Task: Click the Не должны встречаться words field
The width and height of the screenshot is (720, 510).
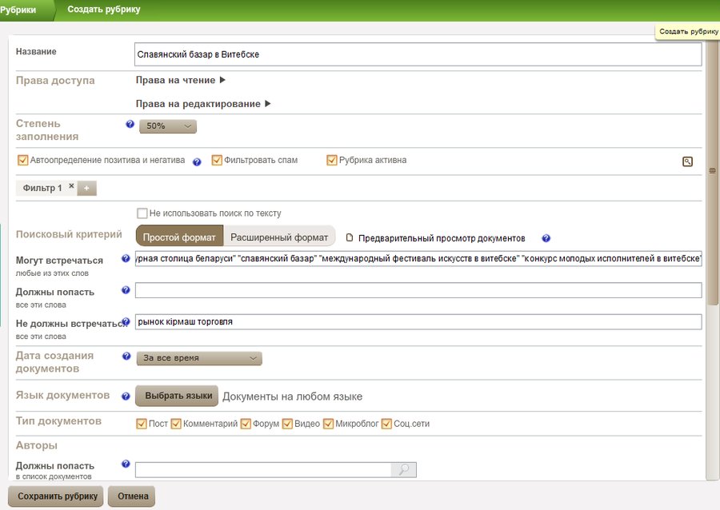Action: [x=418, y=322]
